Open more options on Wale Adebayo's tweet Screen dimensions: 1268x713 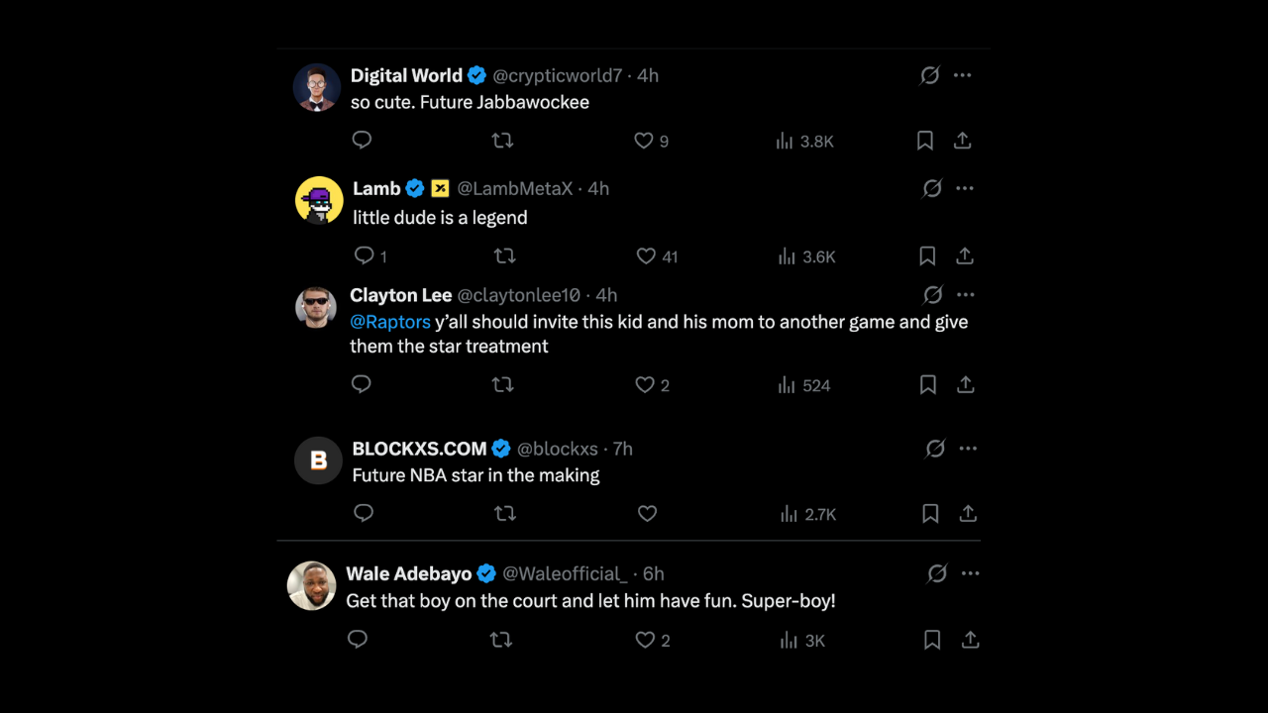coord(971,573)
